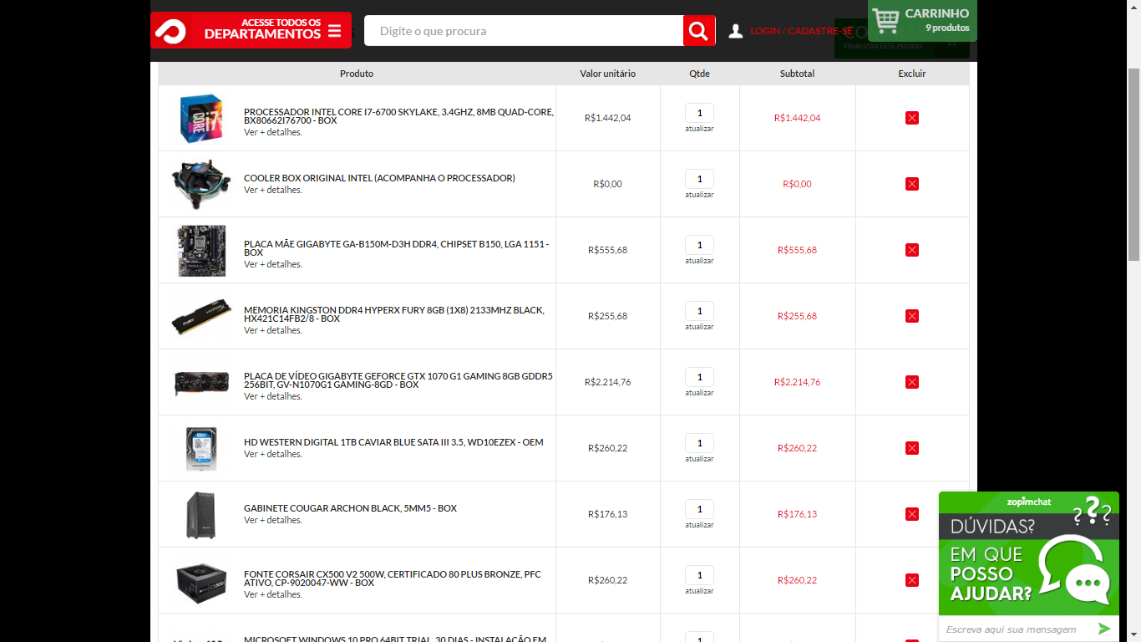Screen dimensions: 1141x642
Task: Click the Gabinete Cougar Archon Black title
Action: (x=350, y=508)
